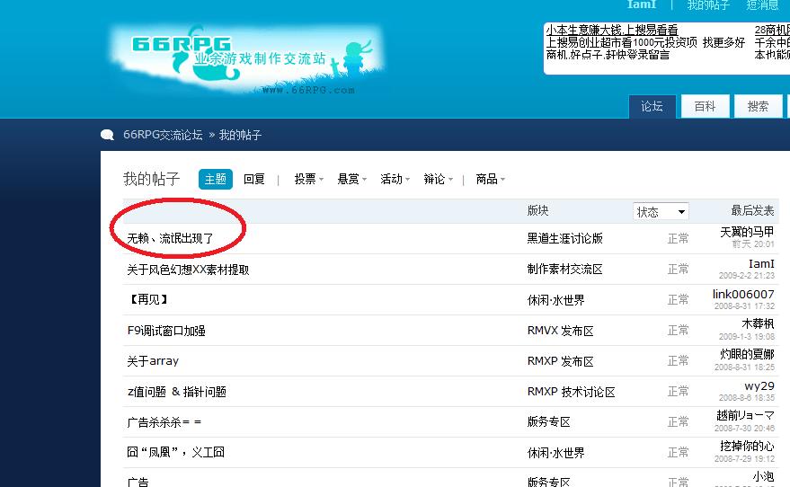Click the IamI username link at top
Screen dimensions: 790x487
pos(642,4)
